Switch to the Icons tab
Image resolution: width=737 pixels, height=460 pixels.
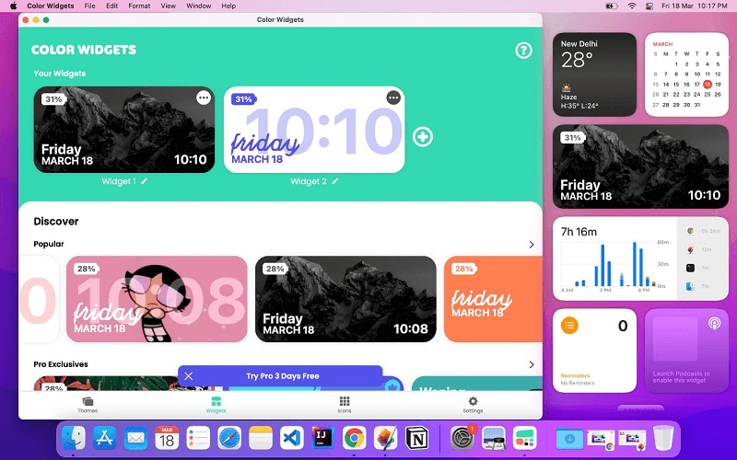[x=345, y=405]
